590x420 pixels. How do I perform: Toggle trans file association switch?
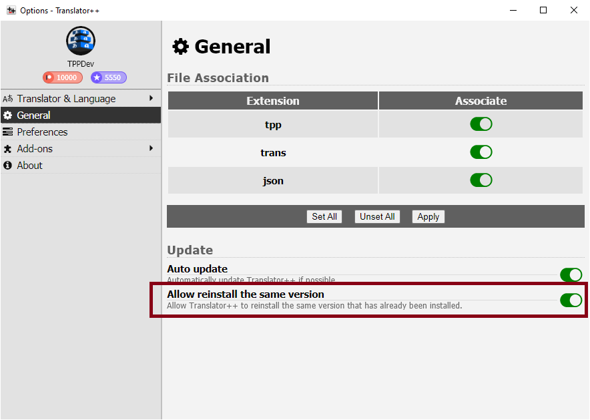(481, 152)
